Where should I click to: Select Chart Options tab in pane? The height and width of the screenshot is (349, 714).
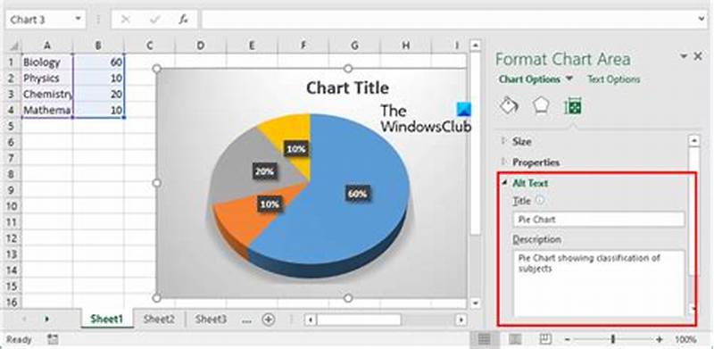click(x=529, y=79)
